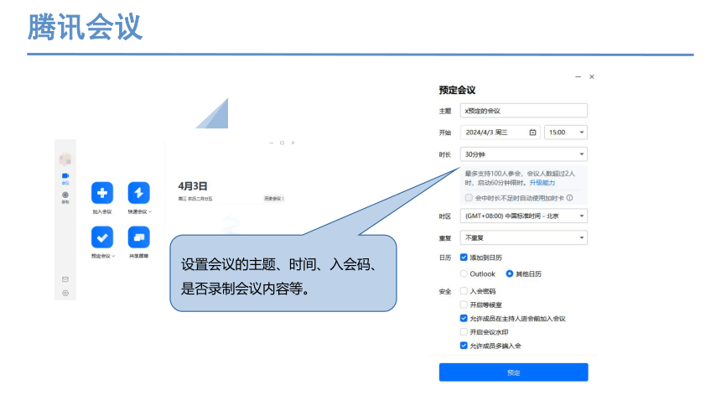
Task: Click the 预定会议 dialog title
Action: [x=457, y=91]
